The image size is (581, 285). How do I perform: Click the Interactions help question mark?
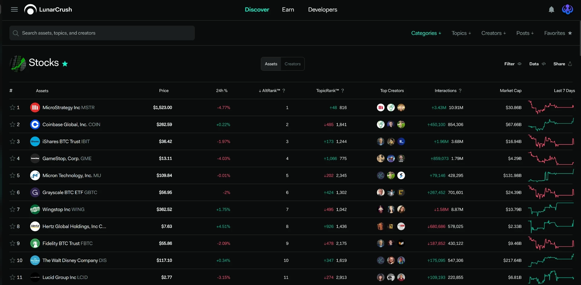pyautogui.click(x=460, y=91)
